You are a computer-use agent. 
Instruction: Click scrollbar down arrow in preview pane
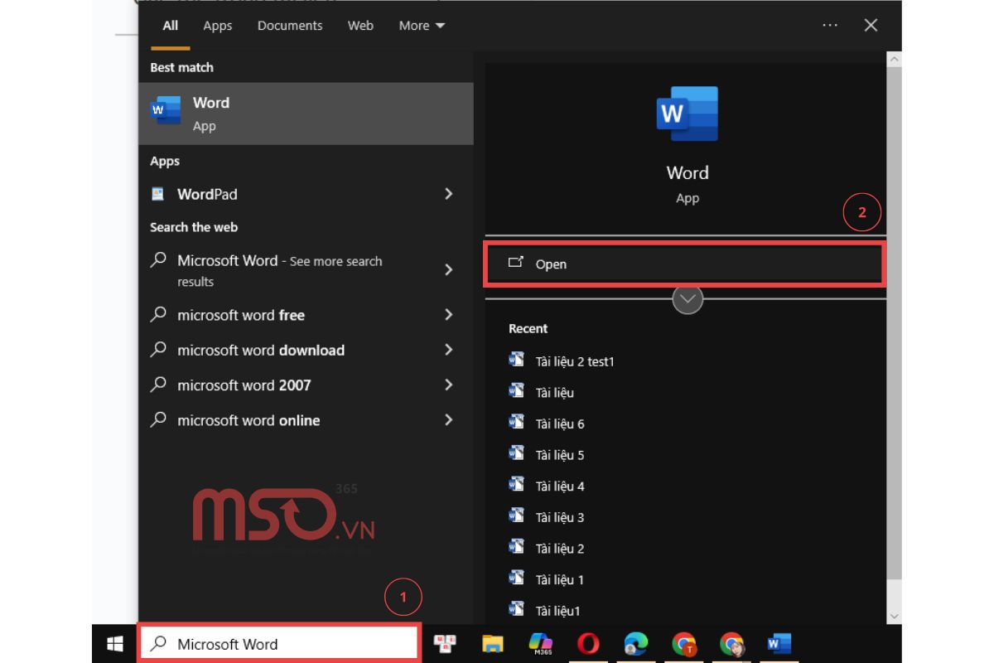click(893, 616)
